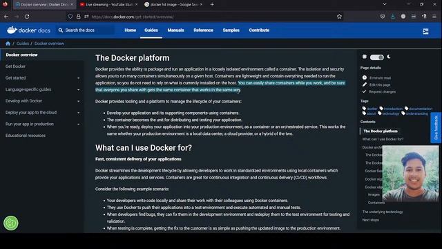442x249 pixels.
Task: Click the understanding tag link
Action: point(417,113)
